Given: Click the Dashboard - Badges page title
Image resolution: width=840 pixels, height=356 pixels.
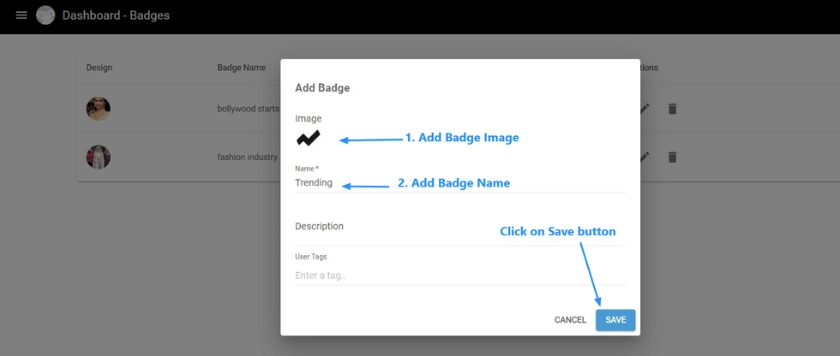Looking at the screenshot, I should (116, 15).
